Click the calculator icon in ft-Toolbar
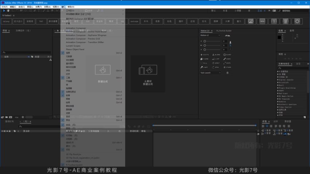Screen dimensions: 310x174 (x=285, y=21)
